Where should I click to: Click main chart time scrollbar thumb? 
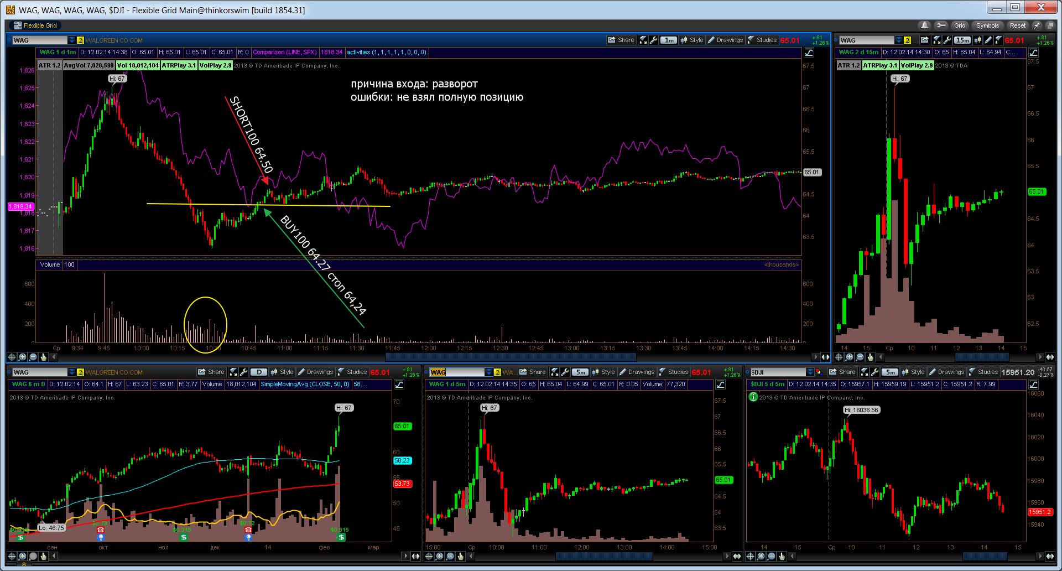click(511, 357)
